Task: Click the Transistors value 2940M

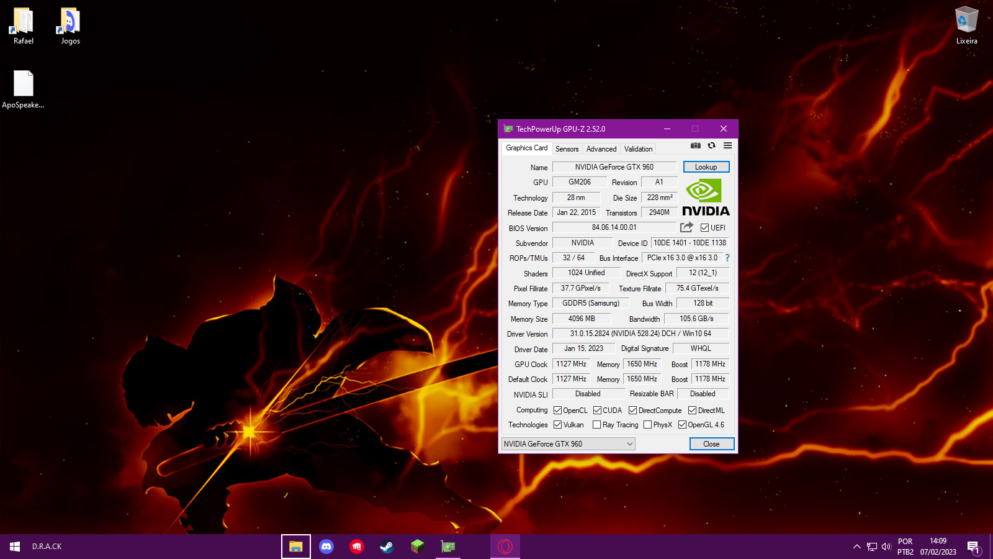Action: tap(659, 212)
